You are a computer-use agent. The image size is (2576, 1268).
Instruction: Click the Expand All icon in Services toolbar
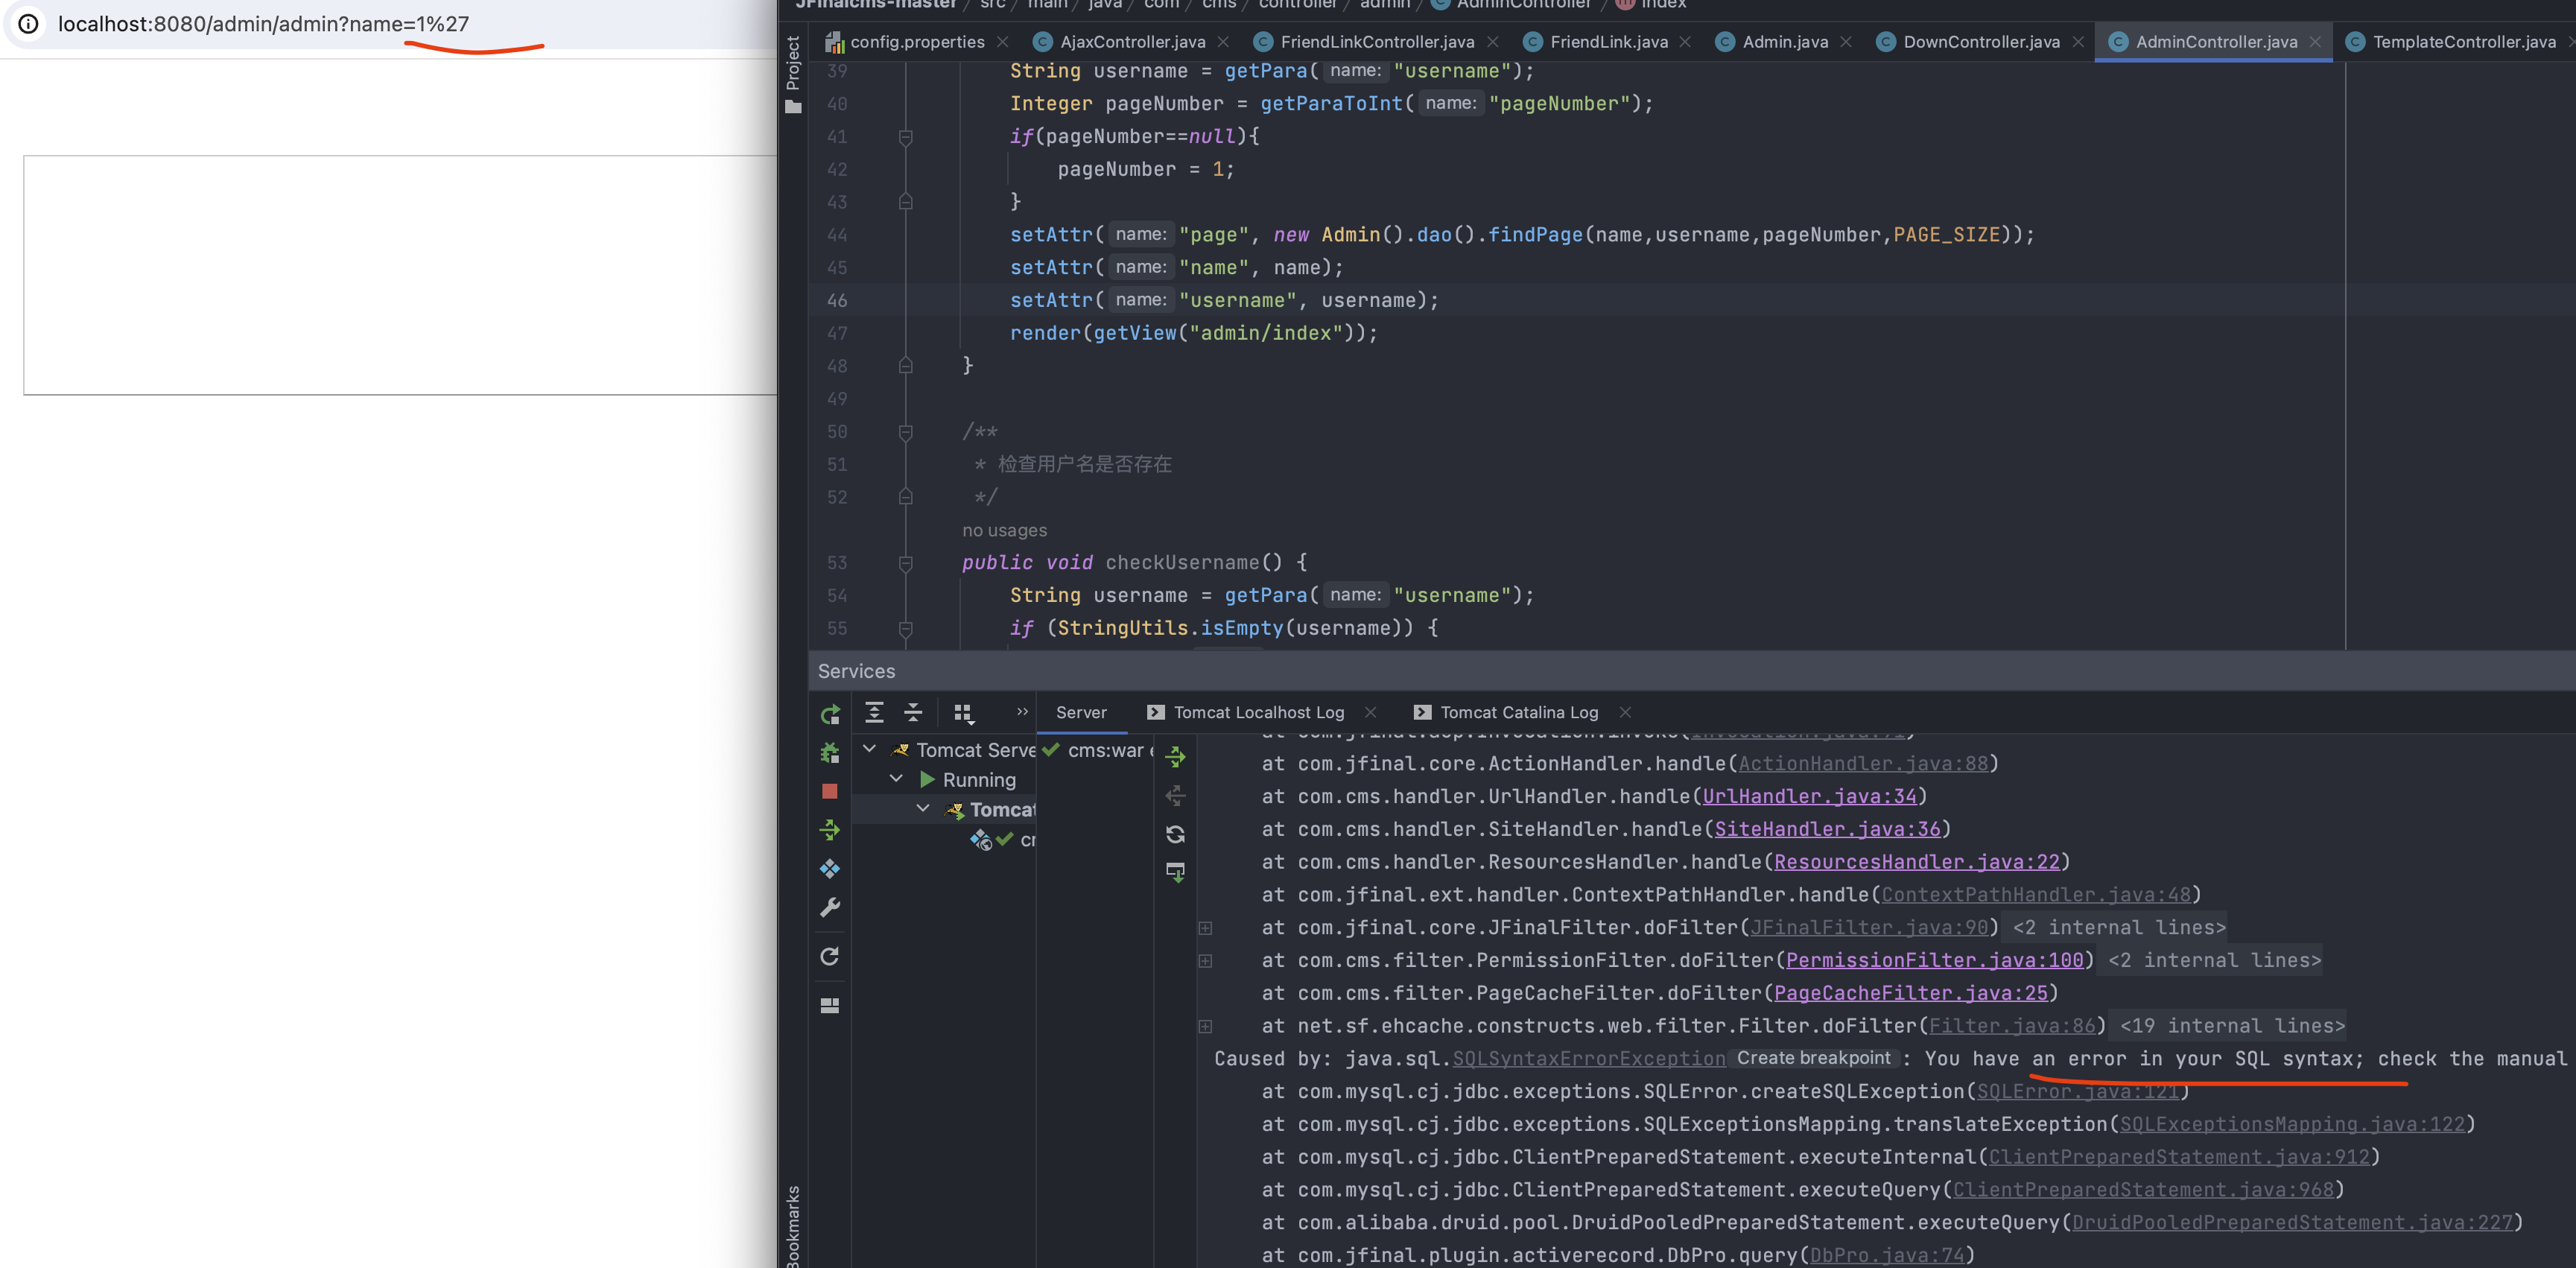pos(874,712)
